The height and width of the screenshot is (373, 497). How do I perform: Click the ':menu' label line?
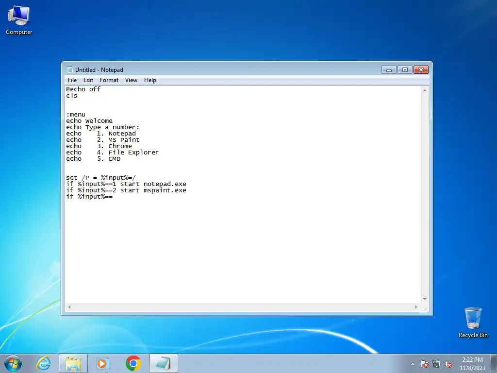76,115
